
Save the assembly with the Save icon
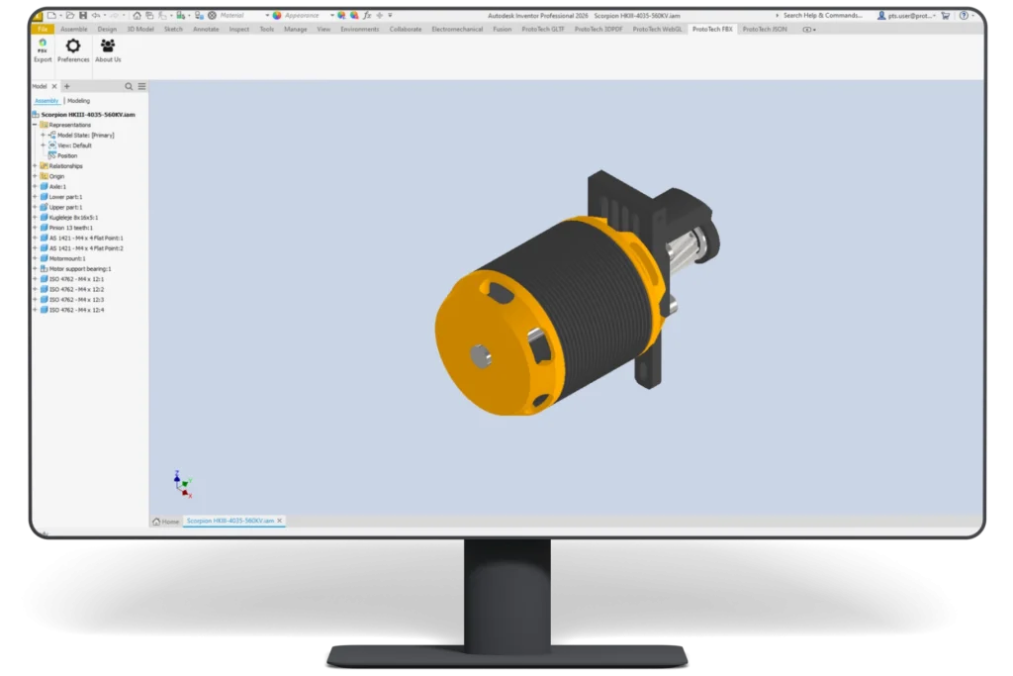coord(84,14)
